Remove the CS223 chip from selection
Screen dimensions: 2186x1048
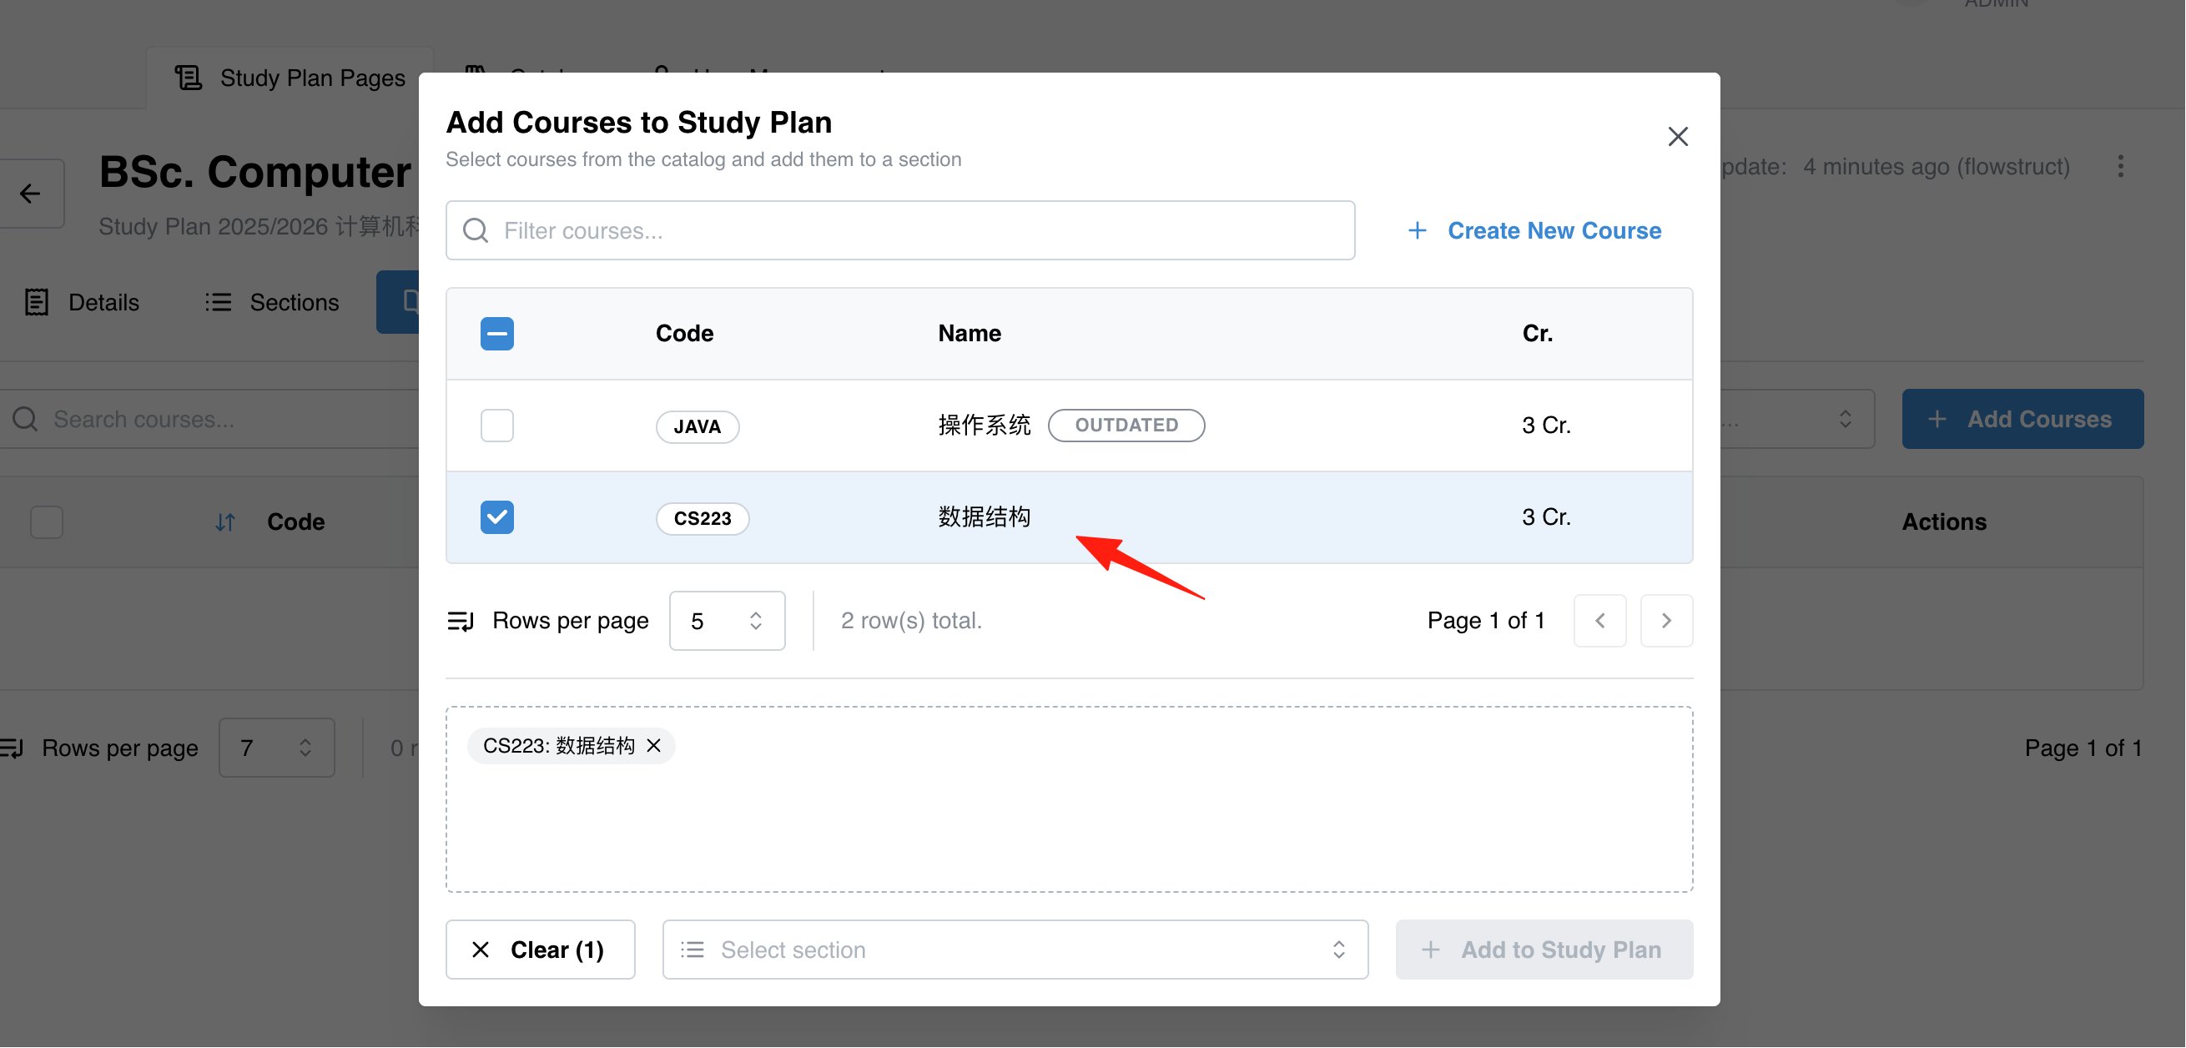pos(653,745)
